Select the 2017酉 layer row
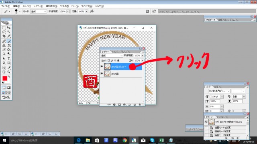Image resolution: width=257 pixels, height=144 pixels. 121,74
